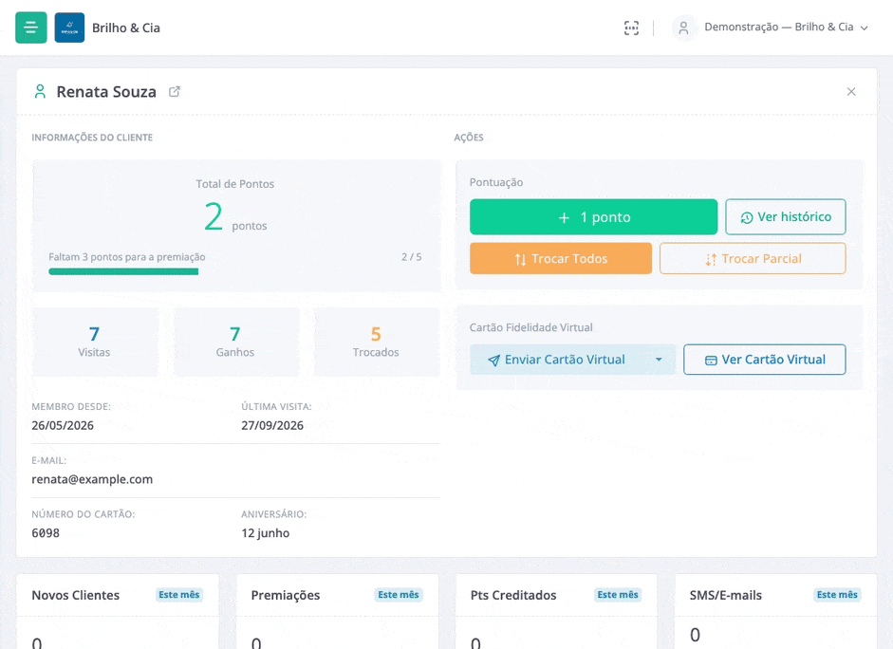
Task: Click the card number 6098
Action: [46, 533]
